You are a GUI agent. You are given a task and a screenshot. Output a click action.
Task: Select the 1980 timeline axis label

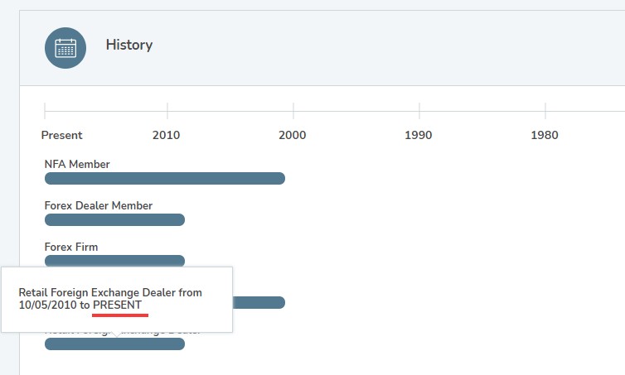pos(544,135)
